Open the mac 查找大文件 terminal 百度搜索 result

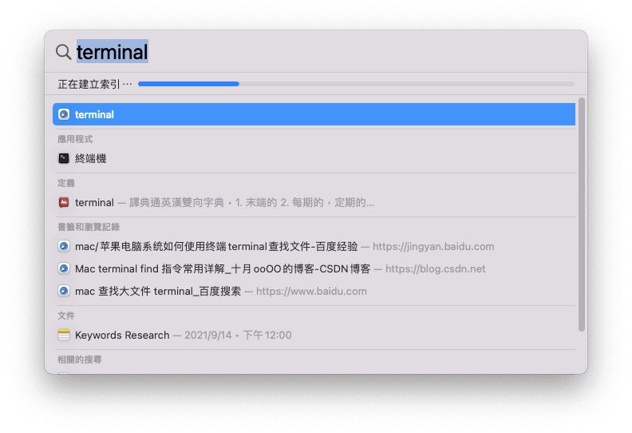click(x=314, y=291)
